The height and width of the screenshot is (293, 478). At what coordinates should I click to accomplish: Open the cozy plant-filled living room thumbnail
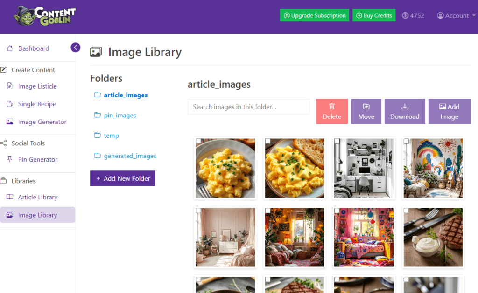pyautogui.click(x=295, y=237)
